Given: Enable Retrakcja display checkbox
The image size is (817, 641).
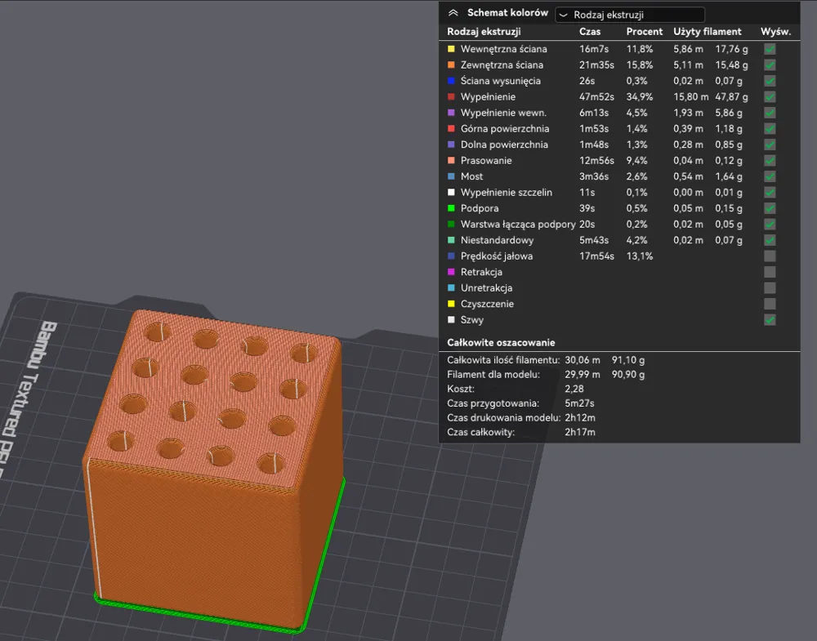Looking at the screenshot, I should point(770,272).
